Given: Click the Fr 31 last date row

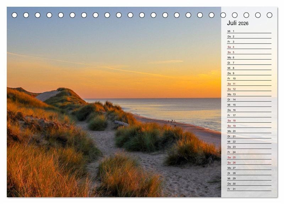Looking at the screenshot, I should 249,189.
